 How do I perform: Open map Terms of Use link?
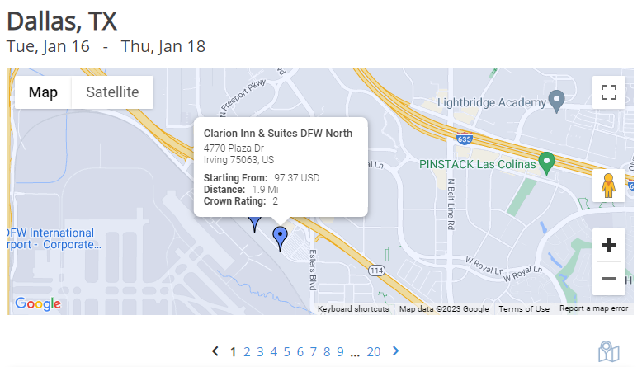coord(524,309)
